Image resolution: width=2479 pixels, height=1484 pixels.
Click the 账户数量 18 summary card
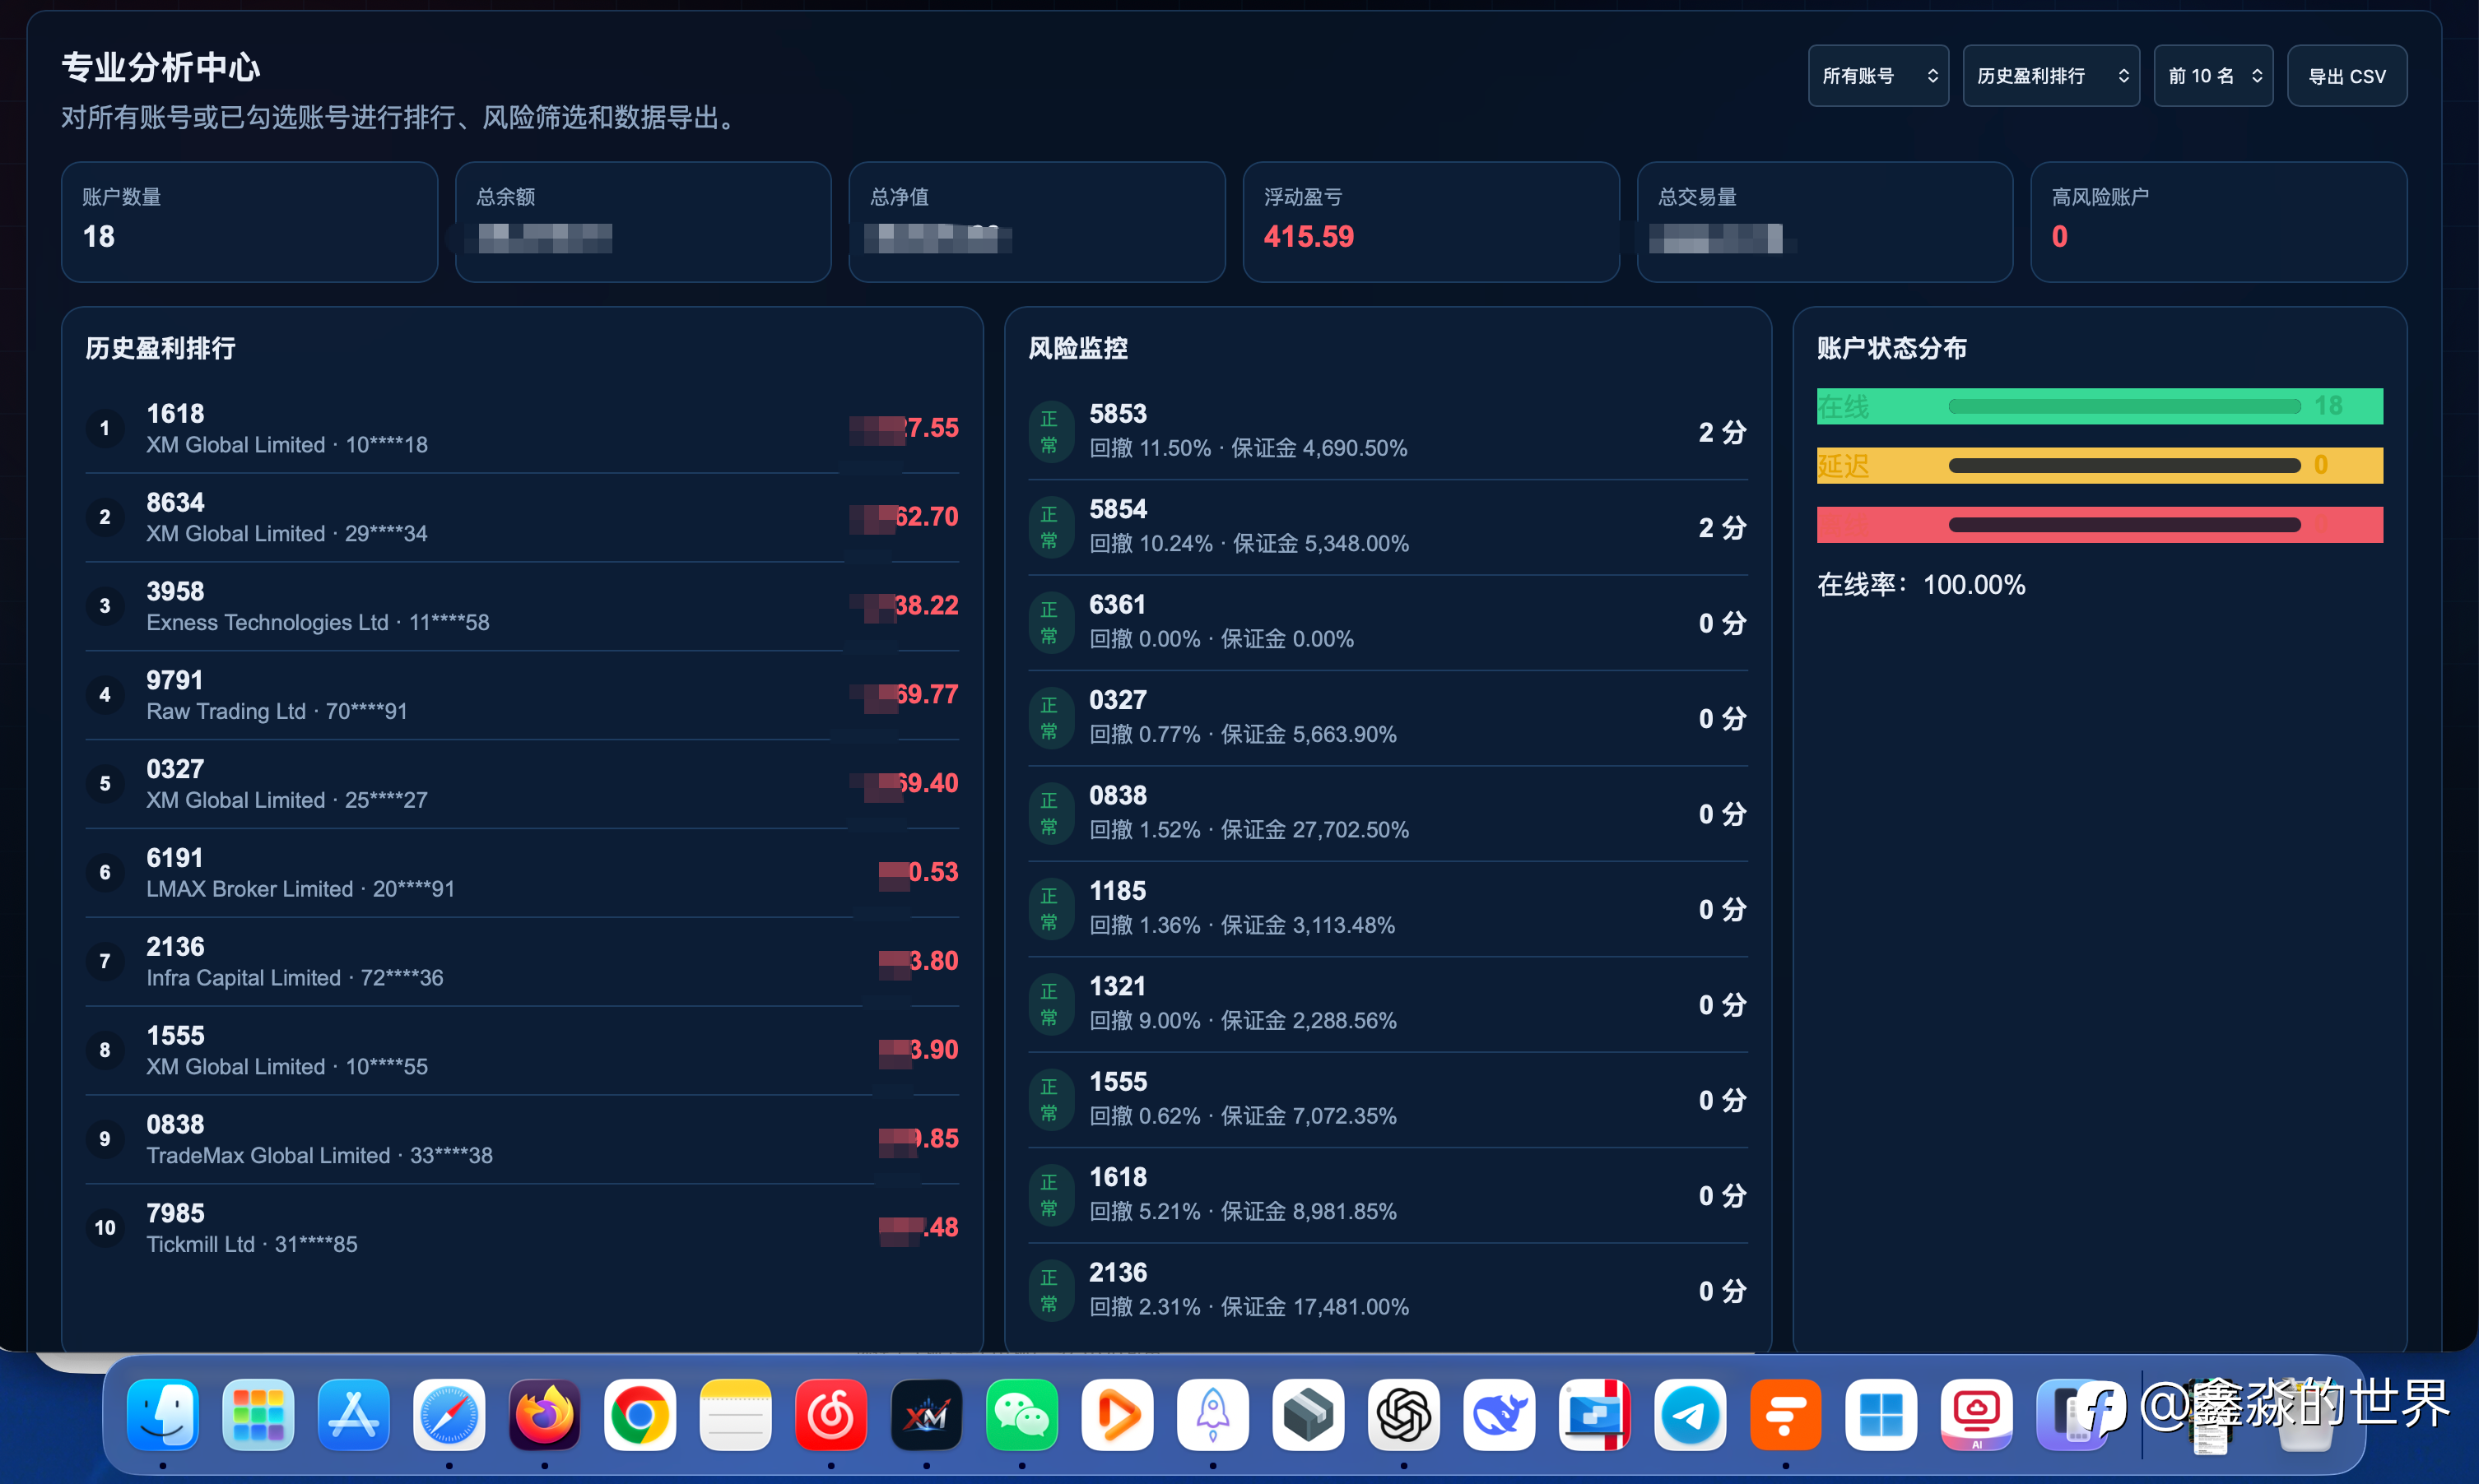(x=249, y=222)
